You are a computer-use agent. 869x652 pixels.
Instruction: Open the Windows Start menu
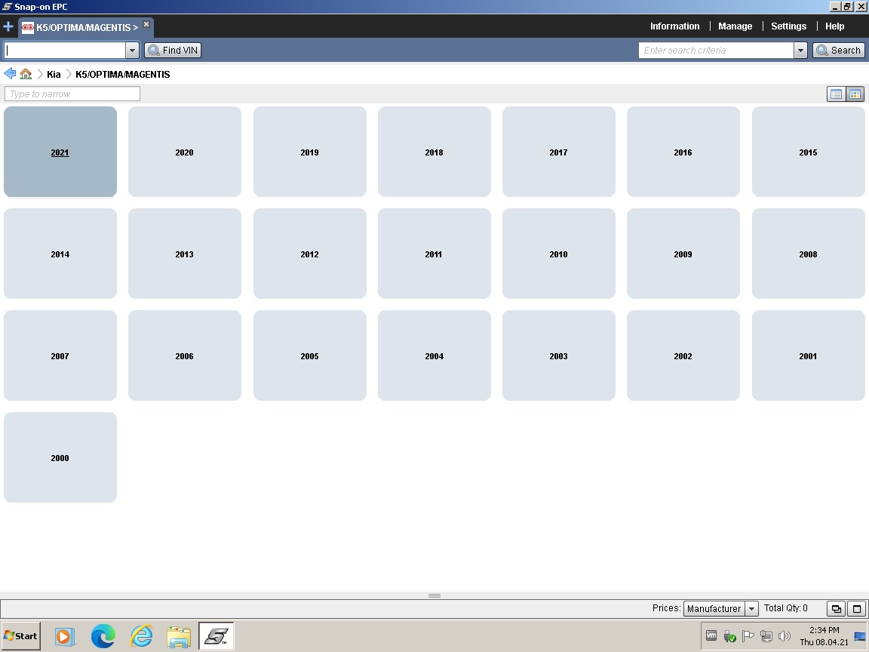pyautogui.click(x=20, y=636)
